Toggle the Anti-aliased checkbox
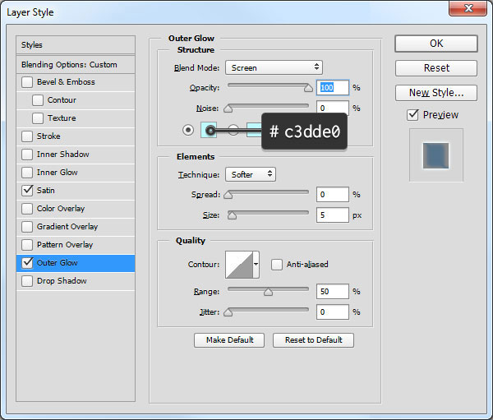Image resolution: width=493 pixels, height=420 pixels. point(277,265)
